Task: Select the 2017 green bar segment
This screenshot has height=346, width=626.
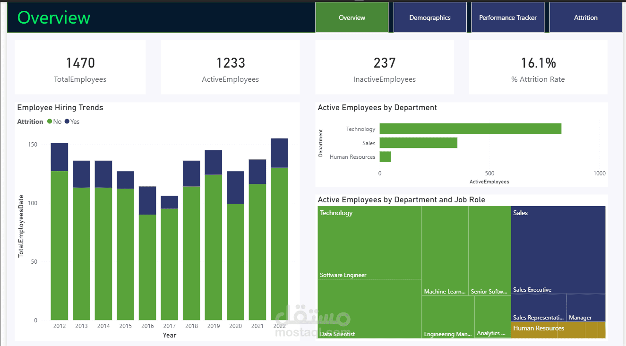Action: point(170,264)
